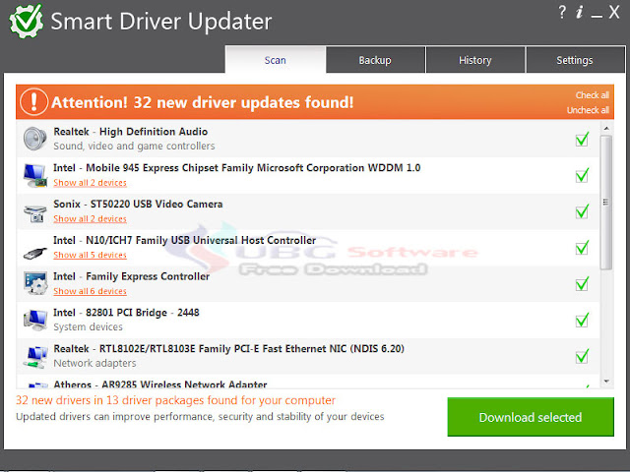Click the Intel Mobile 945 display adapter icon
This screenshot has width=630, height=472.
35,175
